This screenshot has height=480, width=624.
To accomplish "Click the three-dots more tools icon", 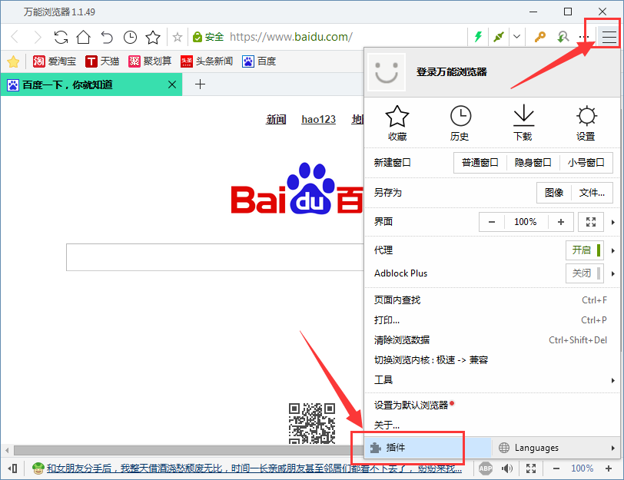I will [x=584, y=37].
